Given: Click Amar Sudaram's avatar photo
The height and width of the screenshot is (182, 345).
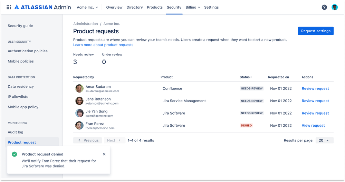Looking at the screenshot, I should (79, 88).
